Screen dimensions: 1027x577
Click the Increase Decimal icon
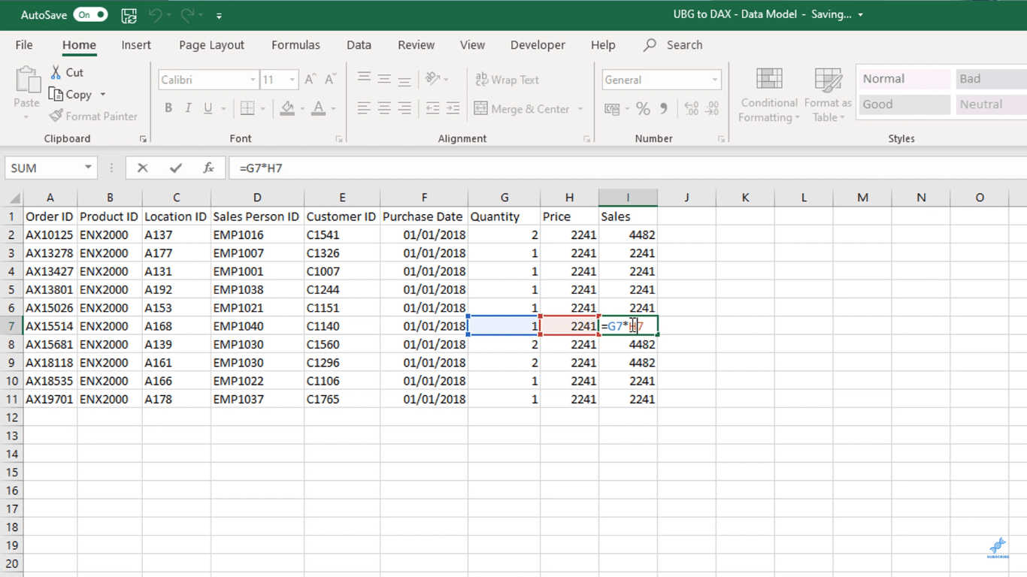692,109
